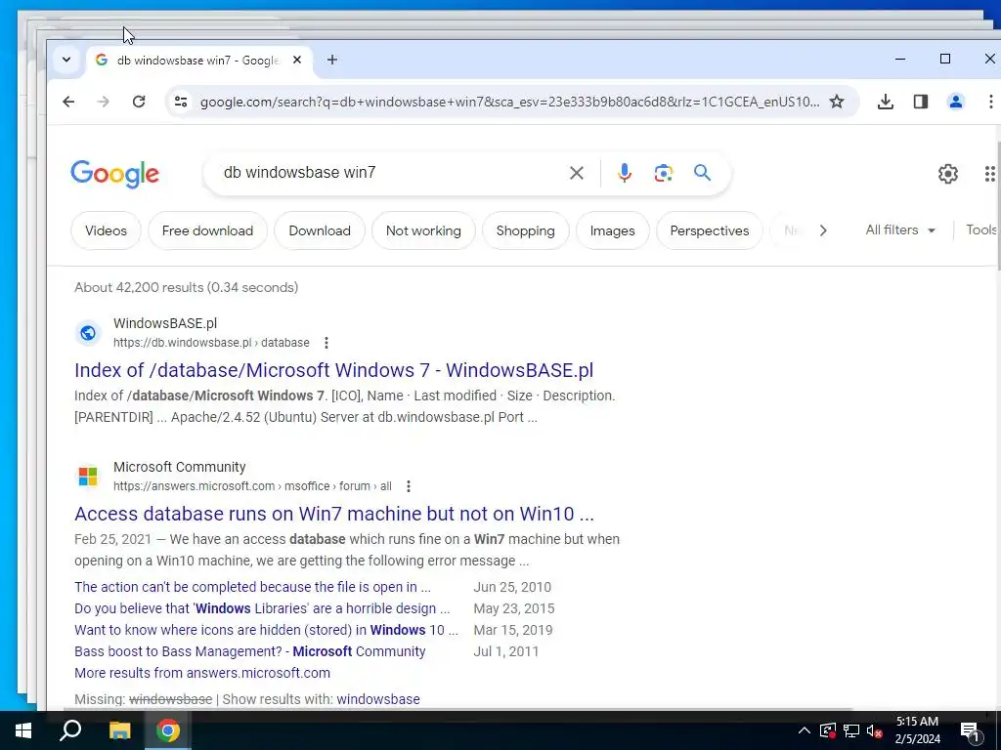
Task: Open the tab search dropdown arrow
Action: [x=66, y=60]
